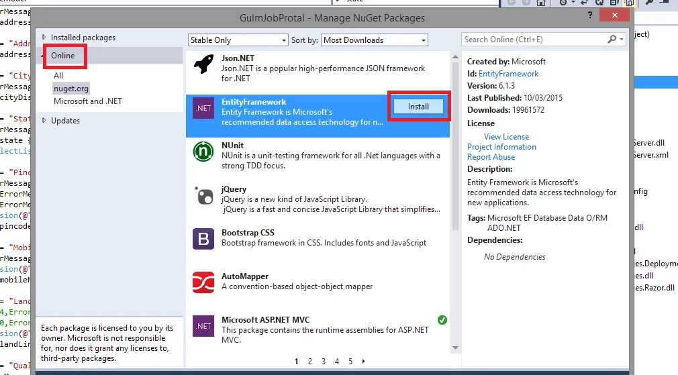The height and width of the screenshot is (375, 678).
Task: Click the magnifier search icon in Search Online box
Action: (x=612, y=40)
